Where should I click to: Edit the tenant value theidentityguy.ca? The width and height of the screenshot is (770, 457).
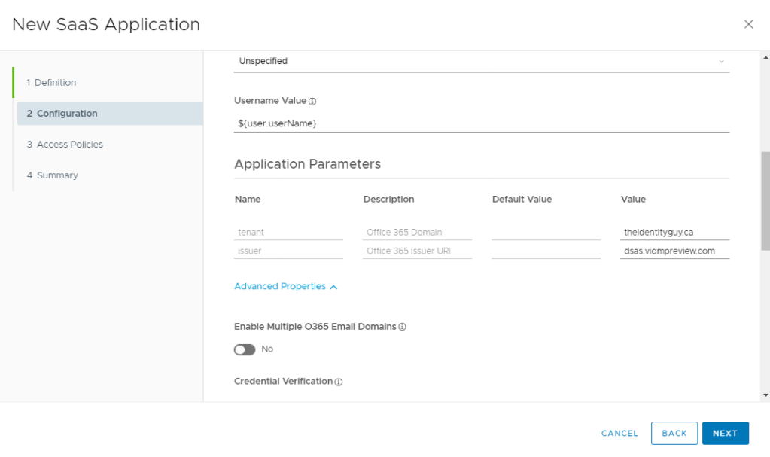tap(674, 232)
